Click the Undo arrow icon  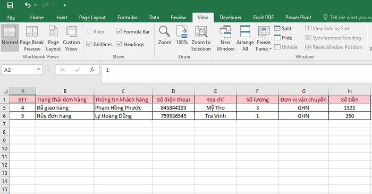click(x=28, y=5)
